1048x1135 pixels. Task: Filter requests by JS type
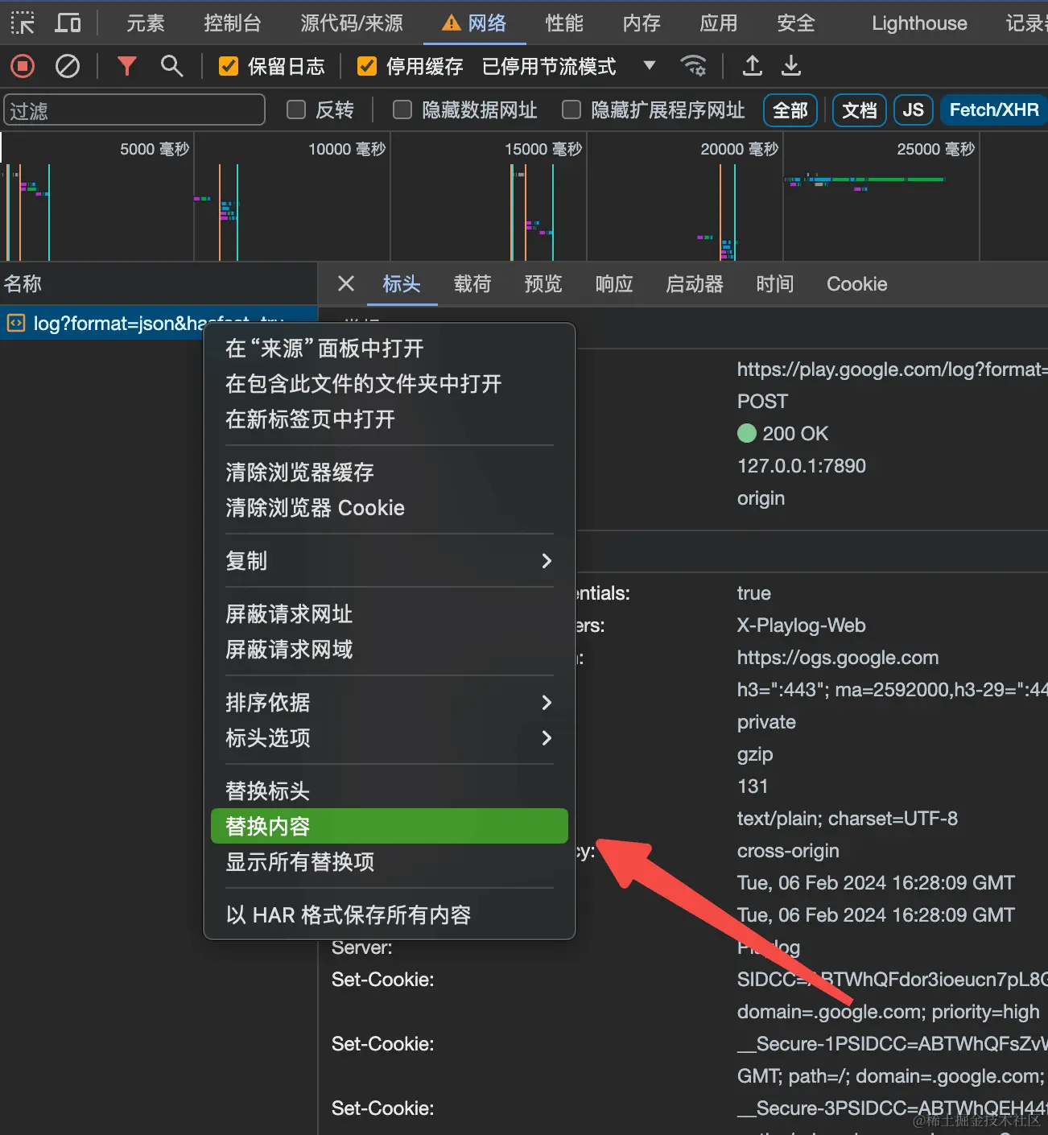click(x=913, y=109)
